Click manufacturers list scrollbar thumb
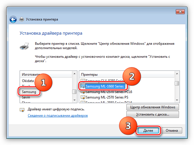The image size is (194, 145). click(x=74, y=92)
